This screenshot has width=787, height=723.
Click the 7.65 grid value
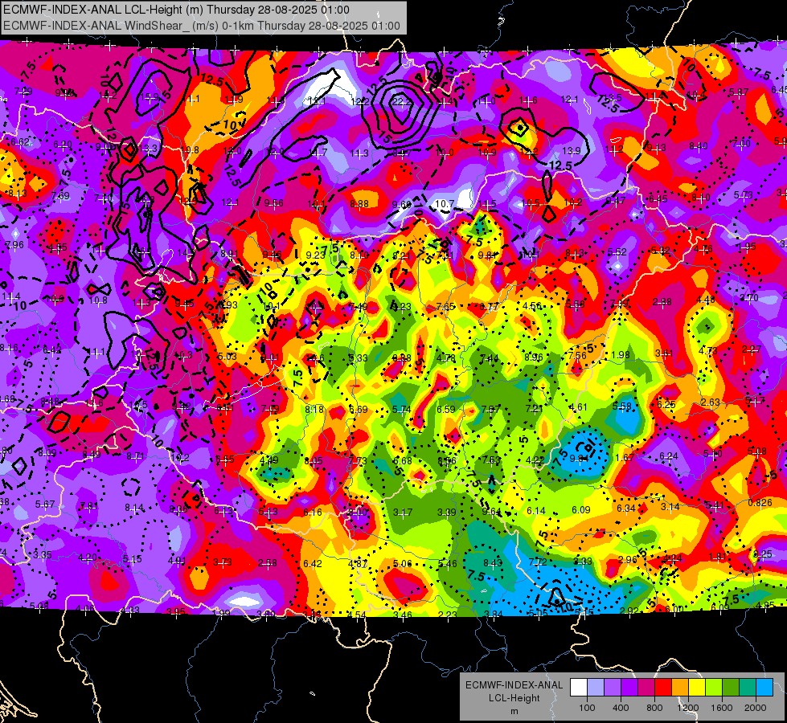point(445,307)
